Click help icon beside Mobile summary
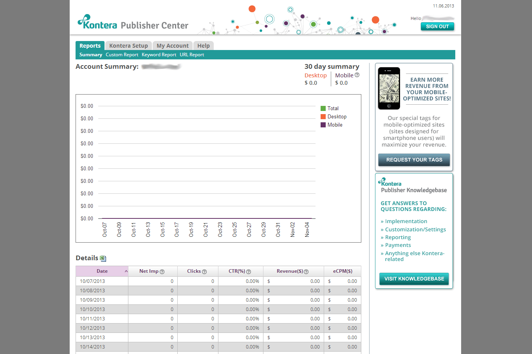Viewport: 532px width, 354px height. [x=357, y=75]
